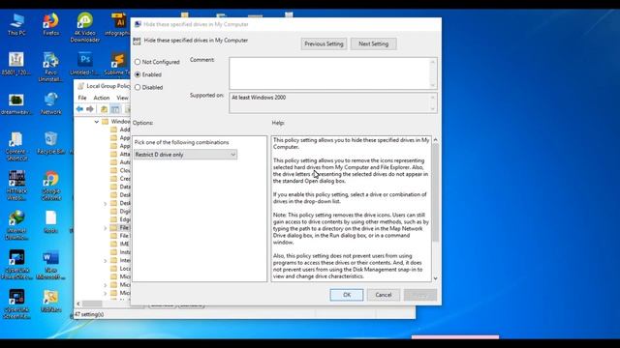This screenshot has height=348, width=620.
Task: Click the Help pane scroll up arrow
Action: (x=435, y=139)
